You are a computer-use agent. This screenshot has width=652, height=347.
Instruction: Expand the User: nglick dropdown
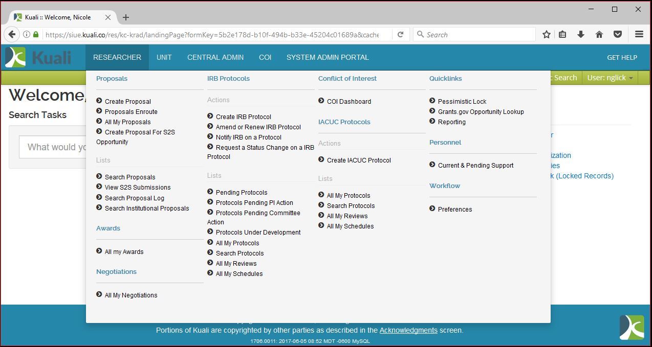(610, 78)
